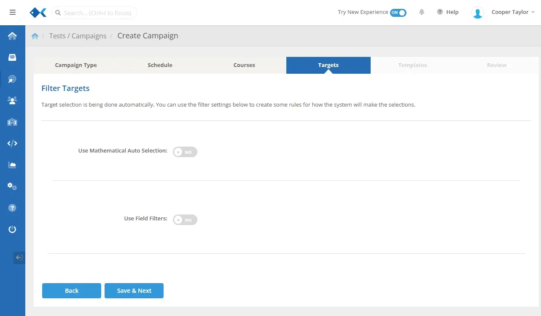
Task: Open the users group icon in sidebar
Action: coord(12,100)
